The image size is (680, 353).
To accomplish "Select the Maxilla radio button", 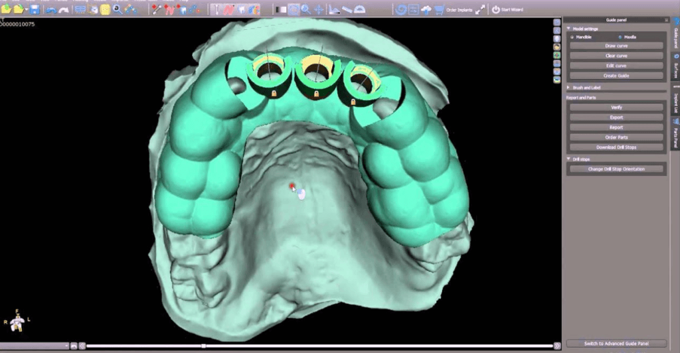I will click(620, 37).
